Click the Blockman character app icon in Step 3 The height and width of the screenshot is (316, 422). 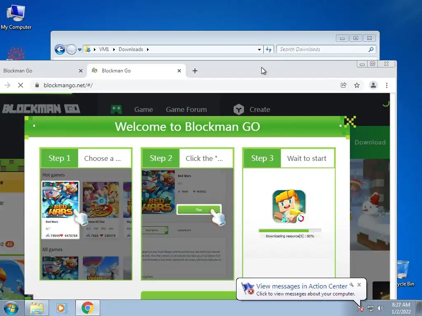coord(289,206)
